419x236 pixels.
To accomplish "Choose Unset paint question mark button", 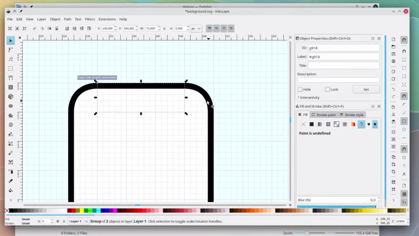I will pyautogui.click(x=361, y=124).
